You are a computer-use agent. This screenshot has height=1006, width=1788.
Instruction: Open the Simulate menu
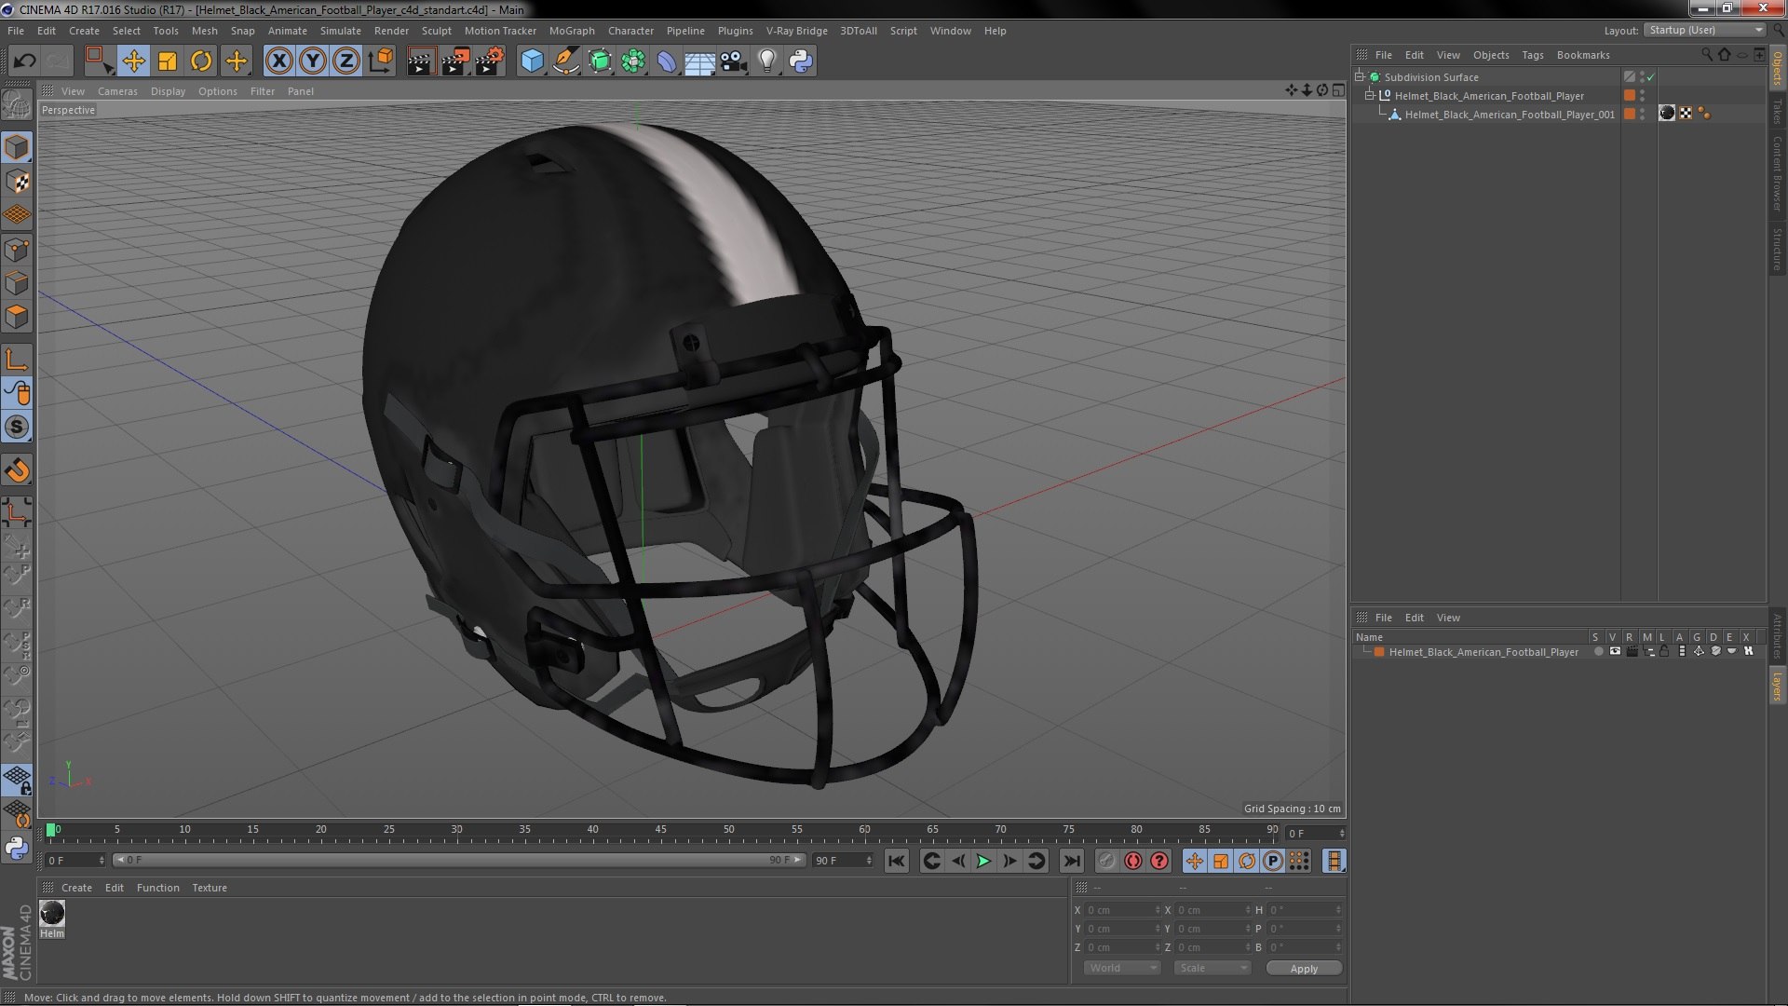(x=340, y=31)
